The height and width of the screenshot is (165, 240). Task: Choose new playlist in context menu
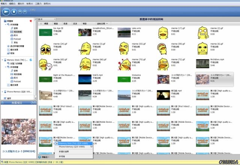tap(74, 152)
